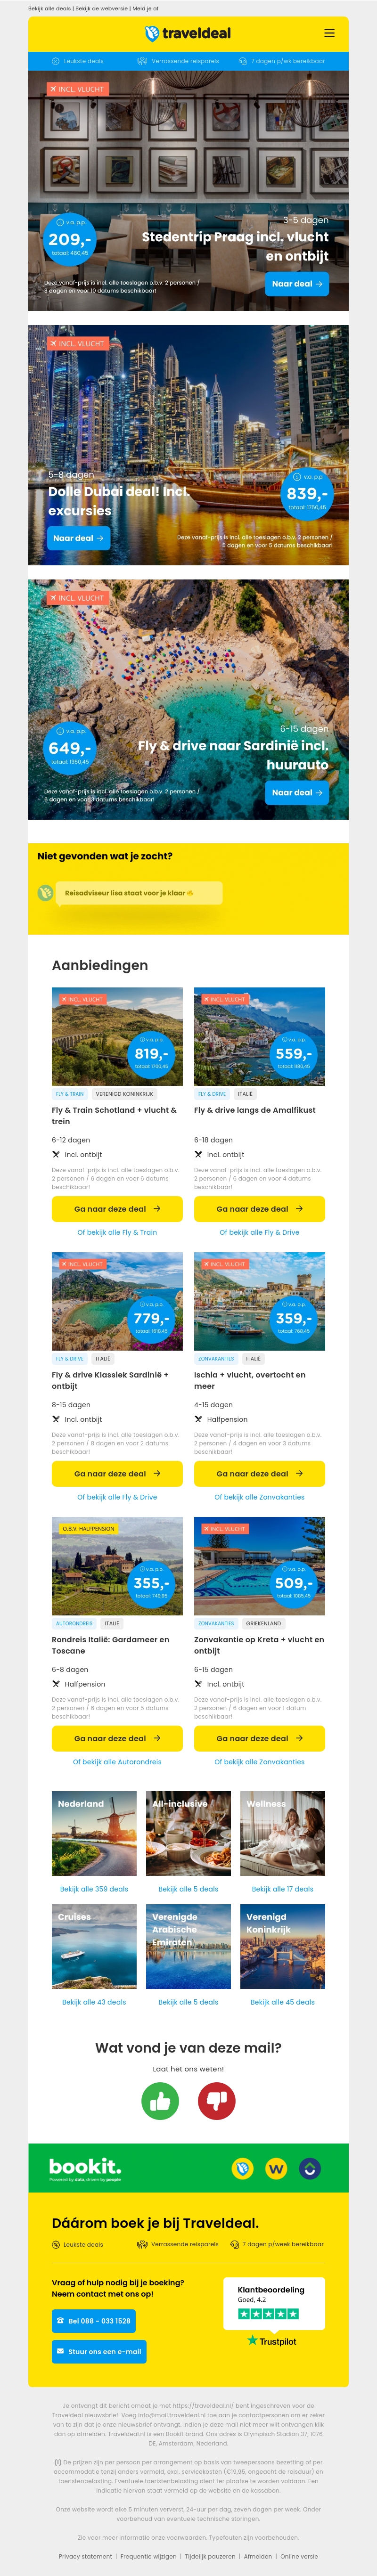
Task: Open 'Bekijk de webversie' link
Action: [x=101, y=8]
